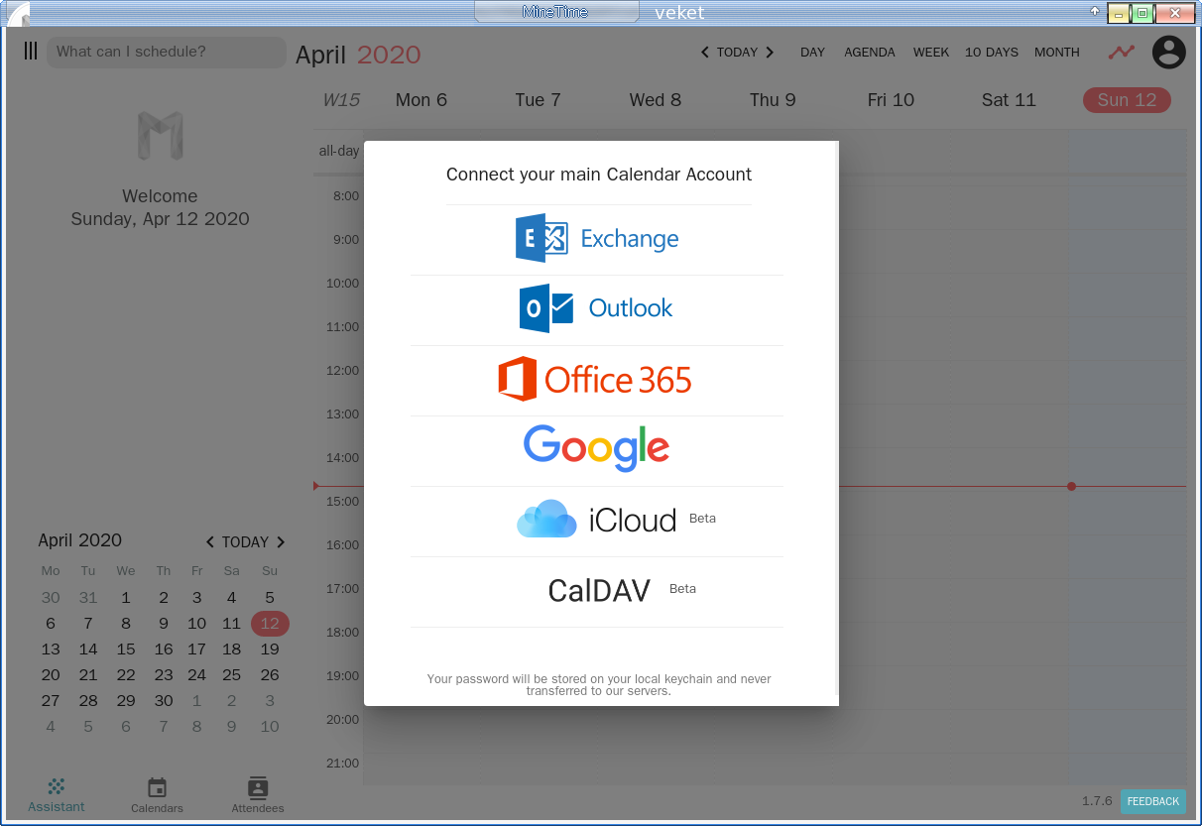Select April 12 in mini calendar
The width and height of the screenshot is (1202, 826).
tap(270, 624)
